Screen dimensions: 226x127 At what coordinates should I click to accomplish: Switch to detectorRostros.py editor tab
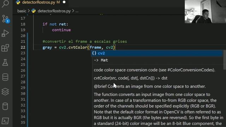[38, 2]
